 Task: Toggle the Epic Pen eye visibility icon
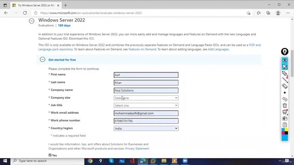coord(285,60)
